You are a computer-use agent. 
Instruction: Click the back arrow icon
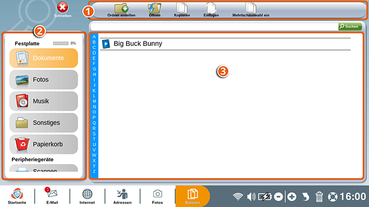coord(305,197)
